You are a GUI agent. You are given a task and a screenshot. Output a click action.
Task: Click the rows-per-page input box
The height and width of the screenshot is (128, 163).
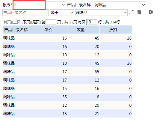click(92, 22)
